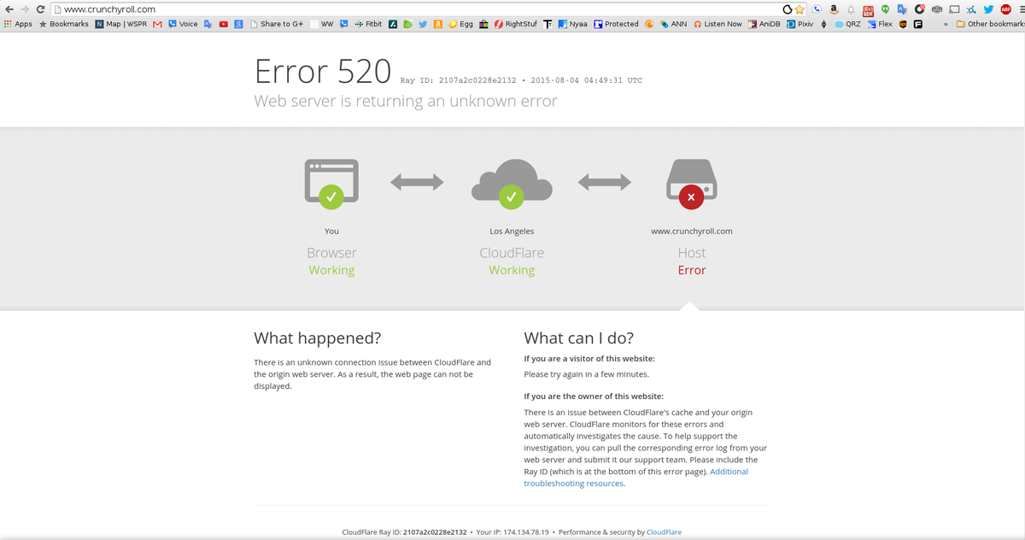Open the Protected bookmark

pos(617,24)
